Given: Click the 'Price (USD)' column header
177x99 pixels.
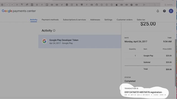Looking at the screenshot, I should pos(167,49).
